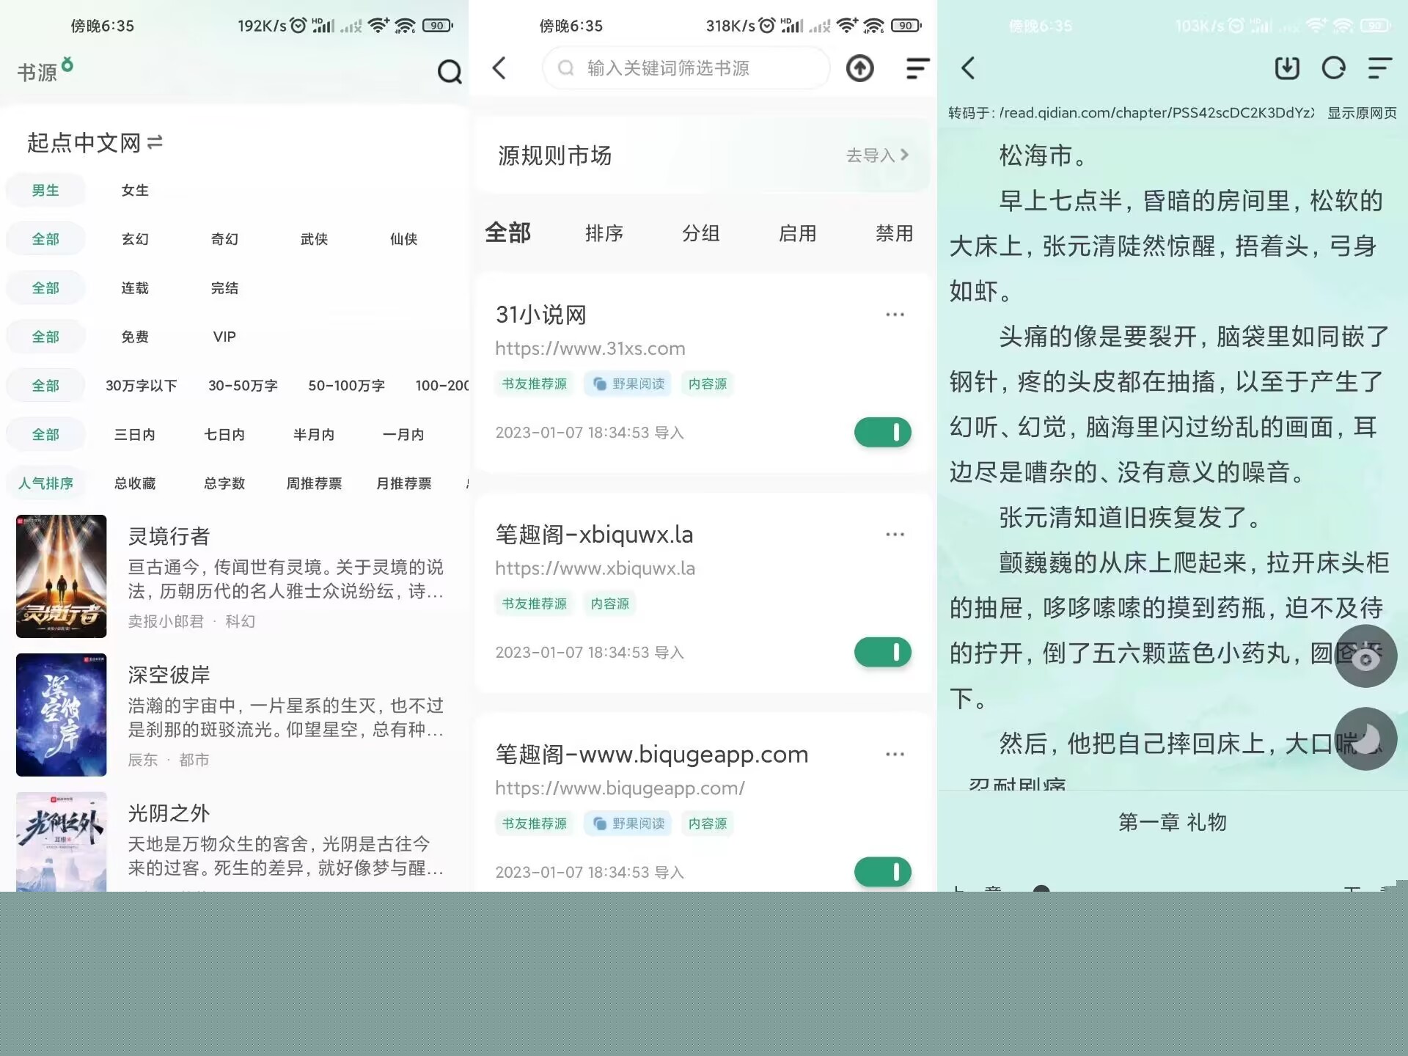Screen dimensions: 1408x1056
Task: Sort by 总收藏
Action: (135, 483)
